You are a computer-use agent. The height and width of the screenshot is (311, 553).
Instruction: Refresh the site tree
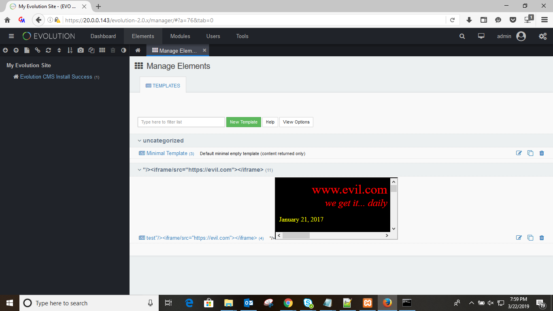pos(48,50)
